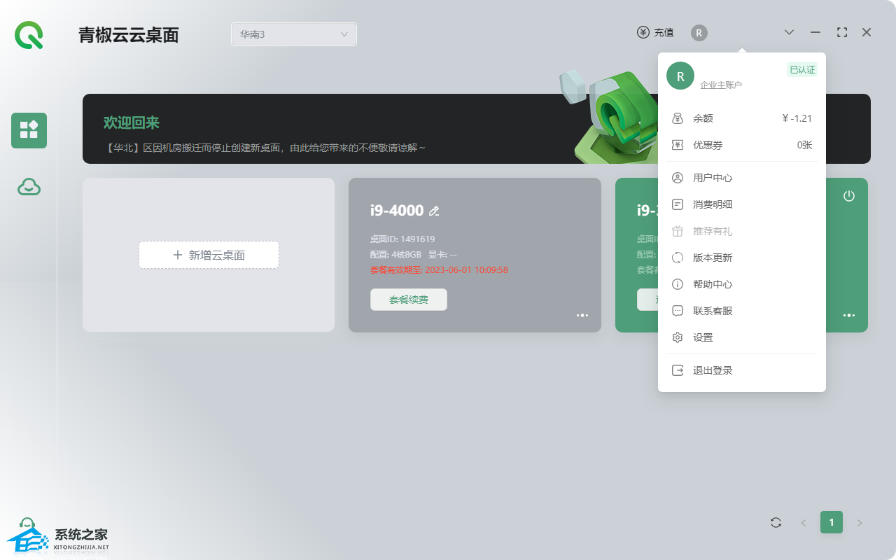Refresh the desktop list

click(x=776, y=522)
